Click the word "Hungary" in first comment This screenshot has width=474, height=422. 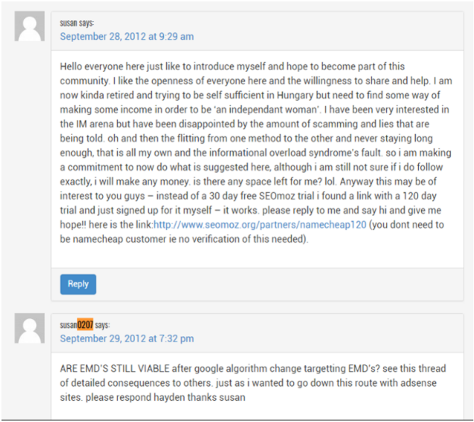295,95
